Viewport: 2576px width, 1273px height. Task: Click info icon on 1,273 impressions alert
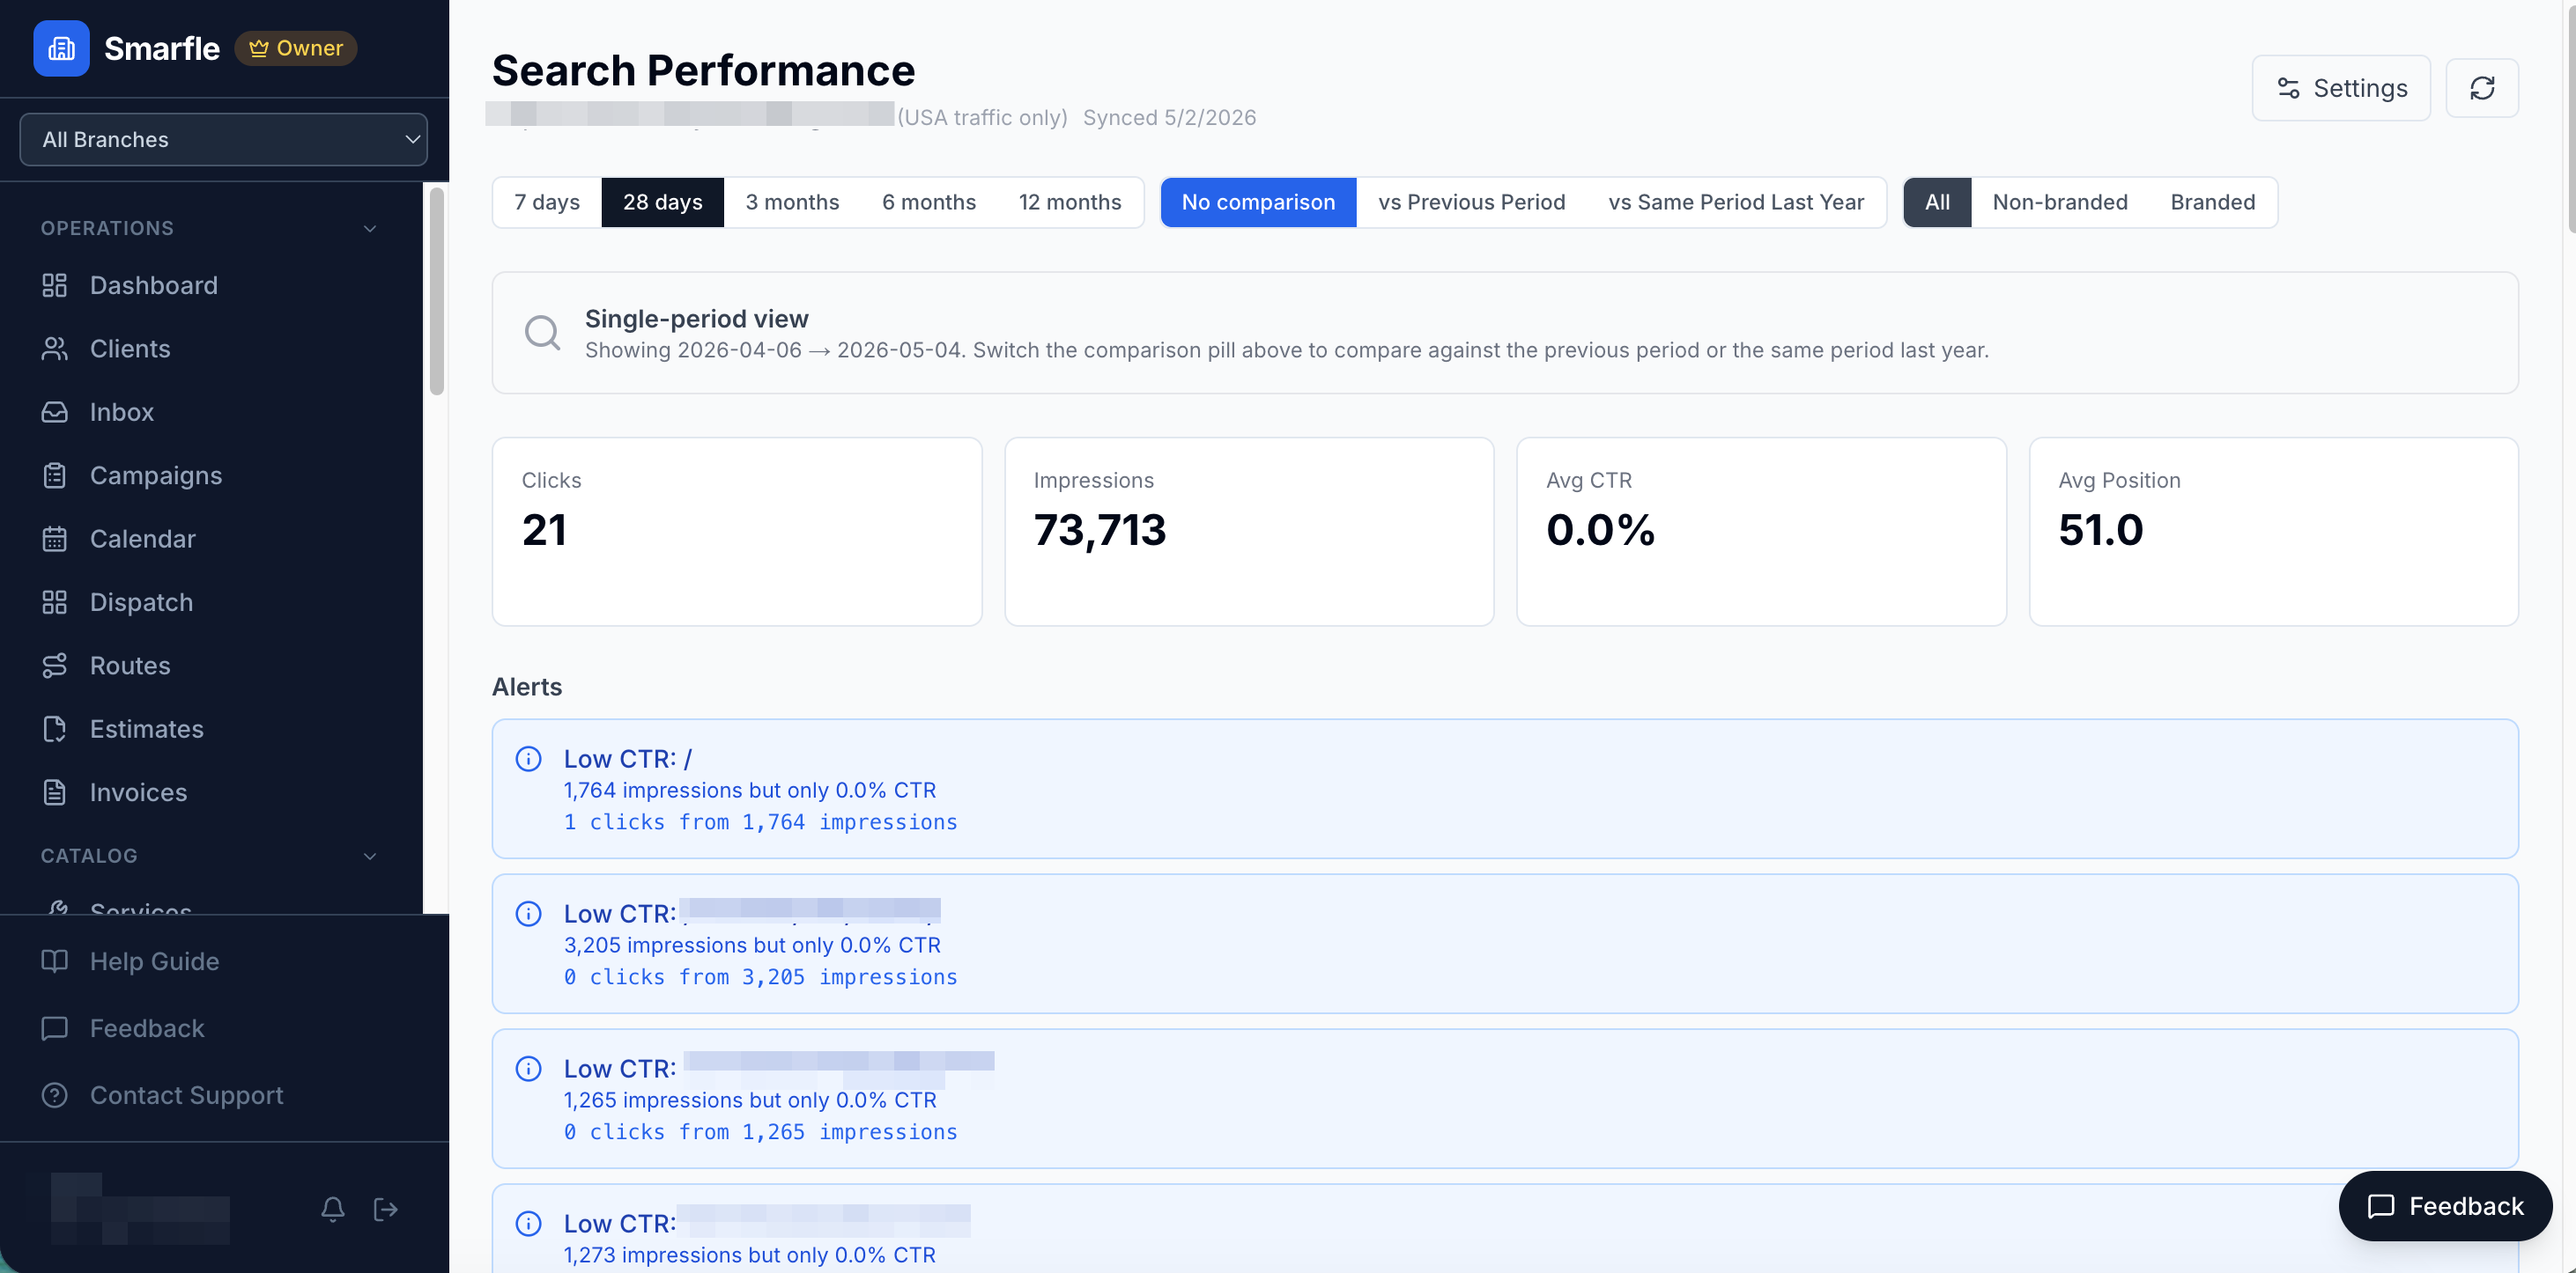click(528, 1224)
